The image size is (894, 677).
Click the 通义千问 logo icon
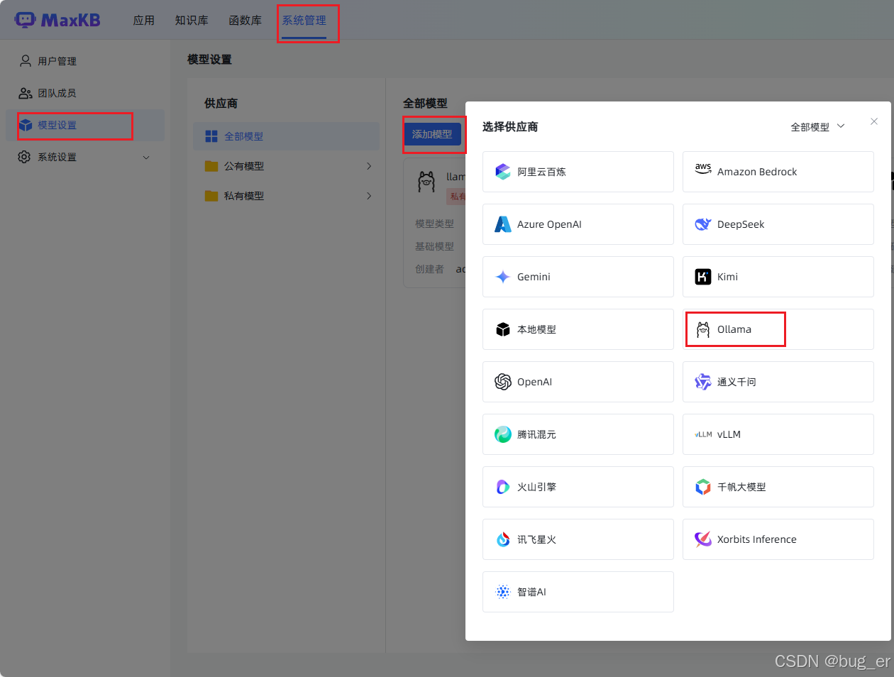tap(703, 382)
